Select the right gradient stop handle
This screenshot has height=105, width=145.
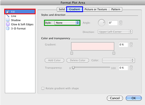tap(114, 53)
